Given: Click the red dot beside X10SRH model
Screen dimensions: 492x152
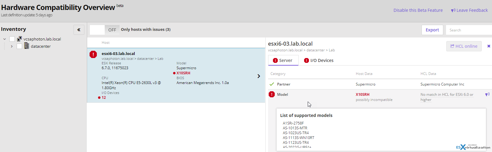Looking at the screenshot, I should [x=174, y=73].
